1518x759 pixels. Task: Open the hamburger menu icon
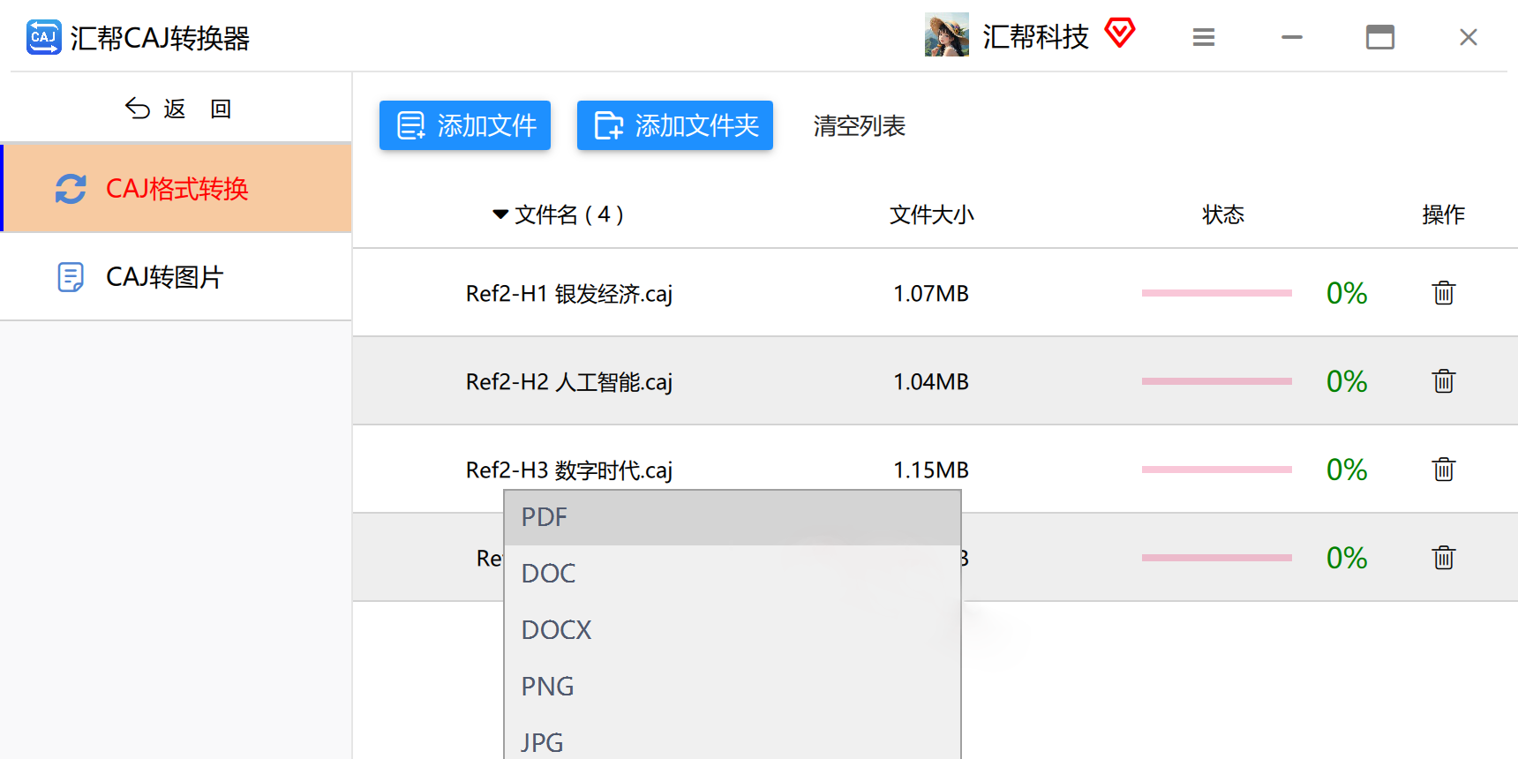pos(1203,37)
